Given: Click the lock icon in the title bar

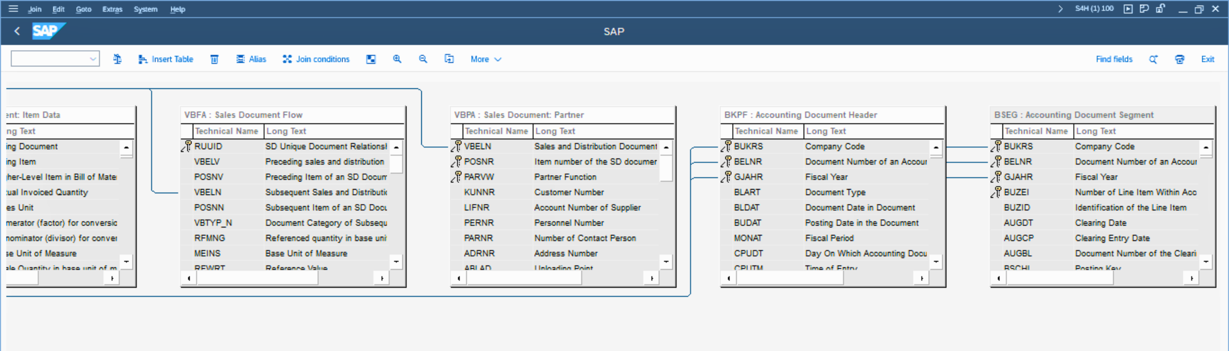Looking at the screenshot, I should click(x=1160, y=8).
